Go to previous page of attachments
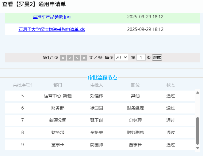Viewport: 203px width, 156px height. pos(70,58)
